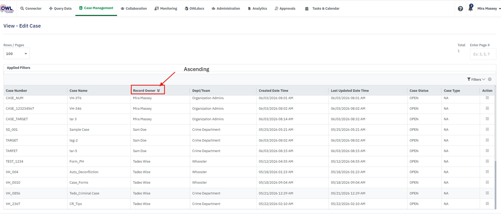Image resolution: width=501 pixels, height=214 pixels.
Task: Open the Administration menu
Action: 226,8
